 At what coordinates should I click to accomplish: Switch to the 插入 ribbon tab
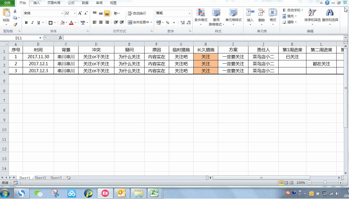click(36, 3)
